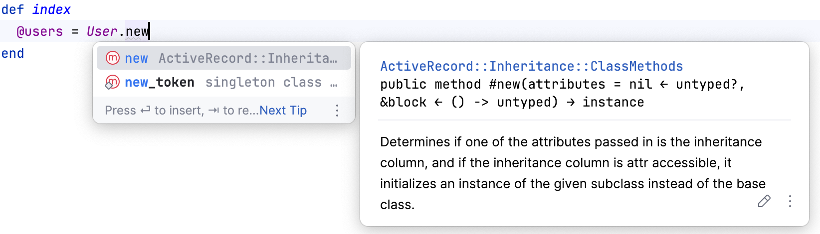Image resolution: width=820 pixels, height=234 pixels.
Task: Click the "end" keyword
Action: pos(12,53)
